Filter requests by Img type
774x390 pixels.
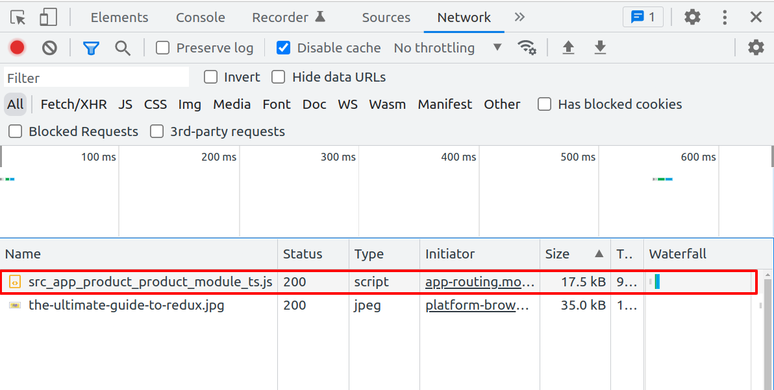pyautogui.click(x=190, y=104)
